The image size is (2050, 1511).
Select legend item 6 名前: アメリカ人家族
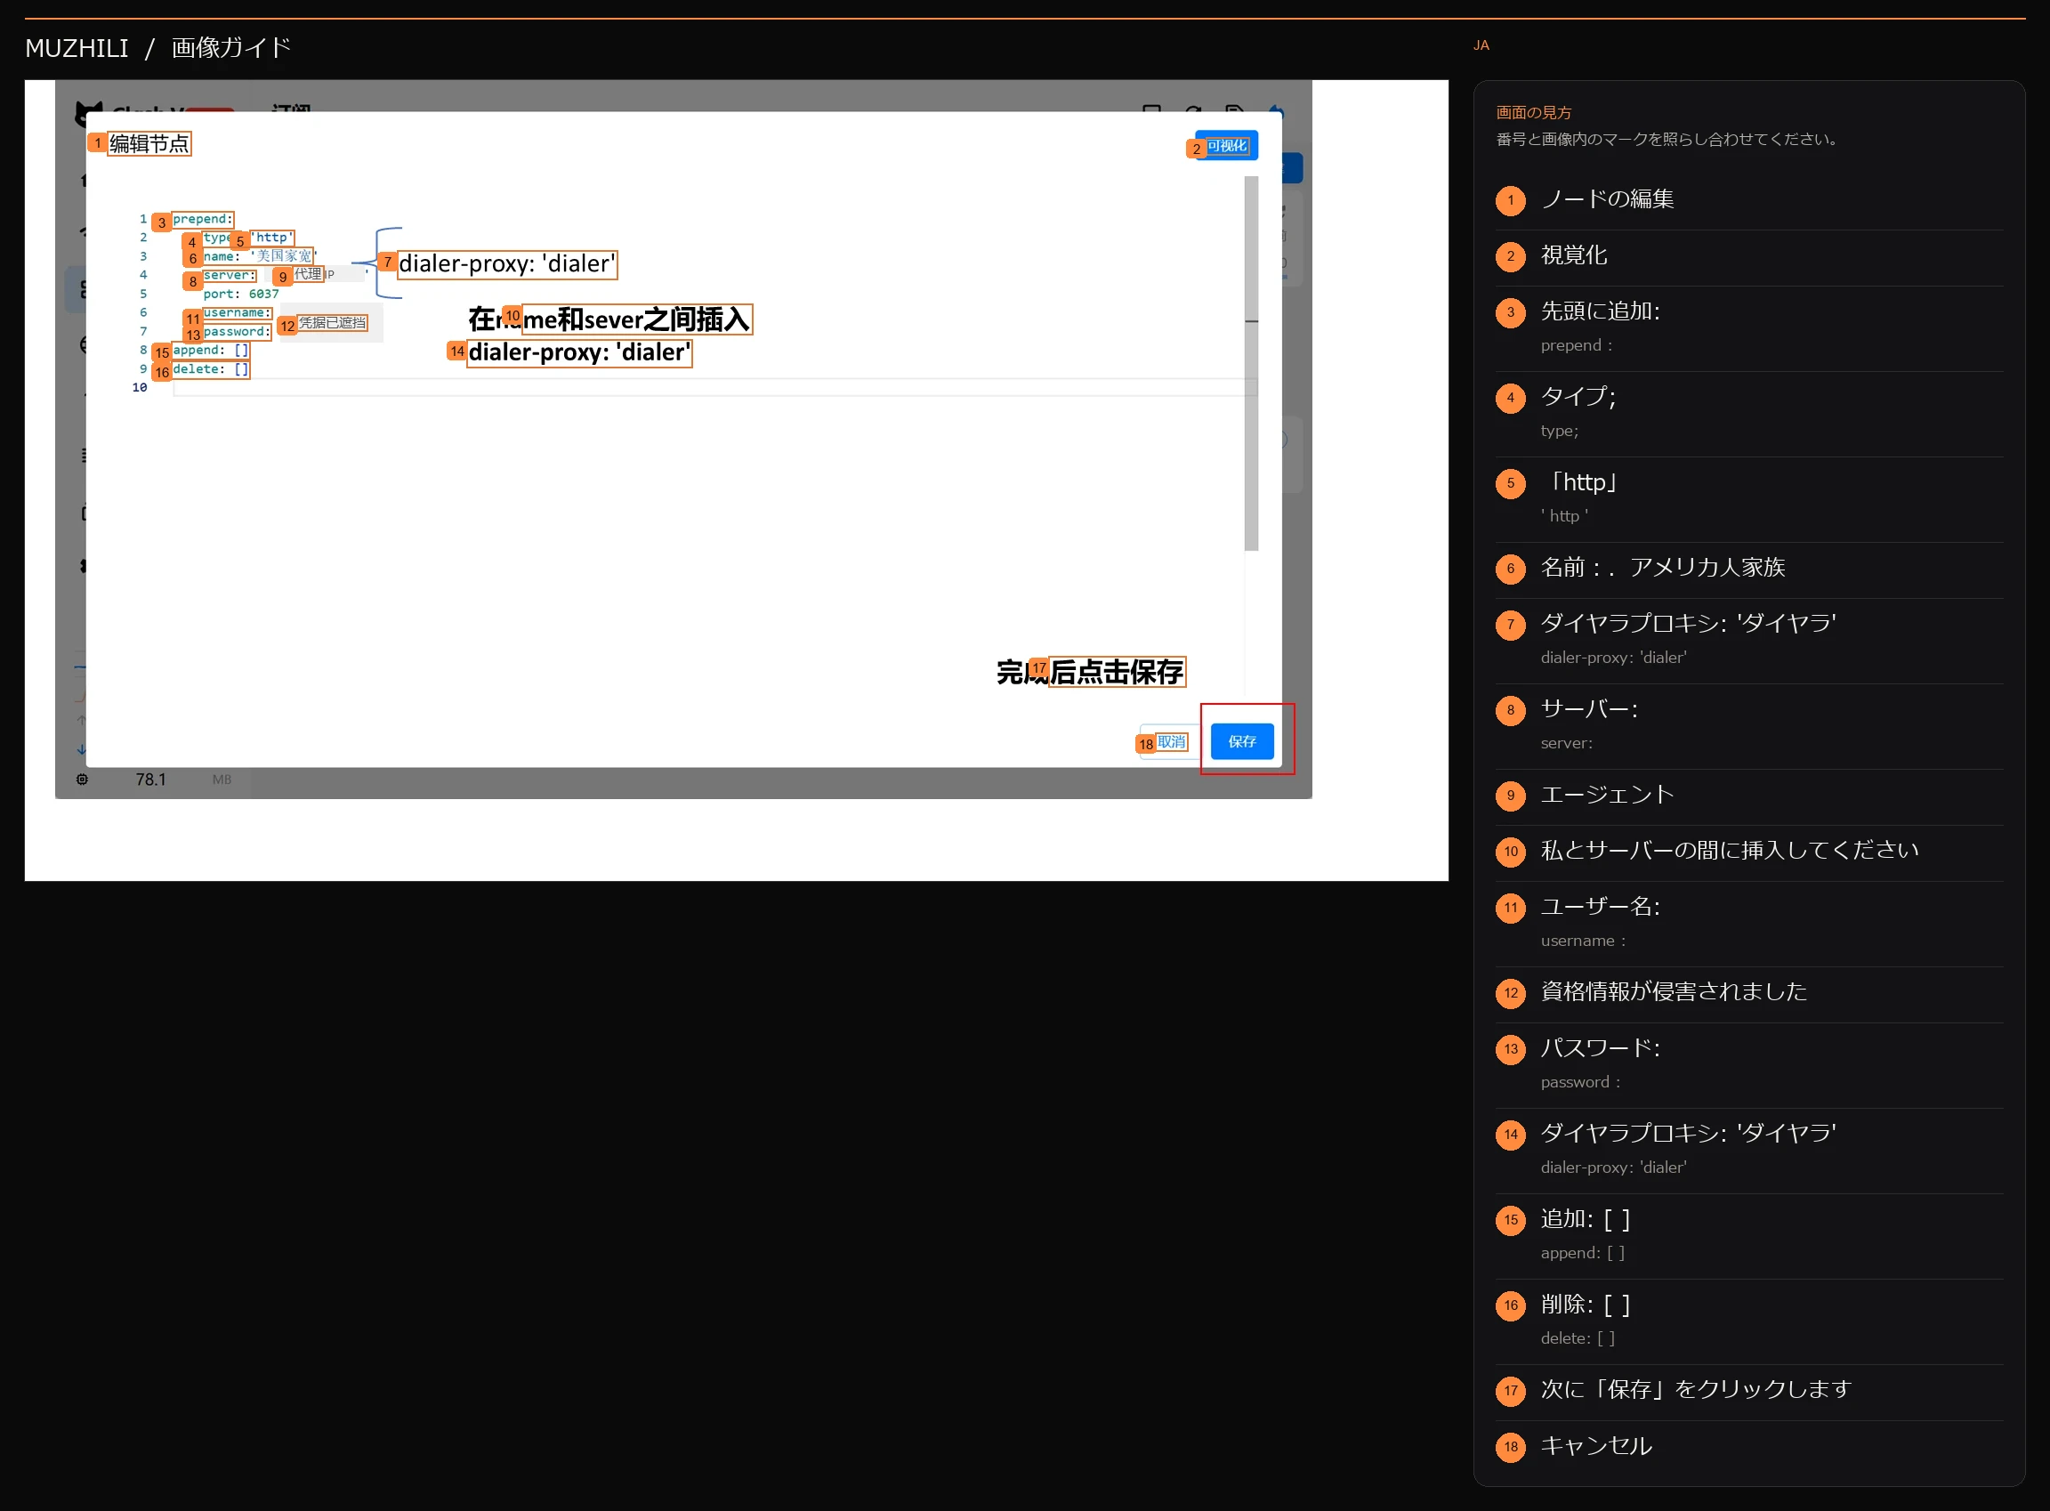1749,568
